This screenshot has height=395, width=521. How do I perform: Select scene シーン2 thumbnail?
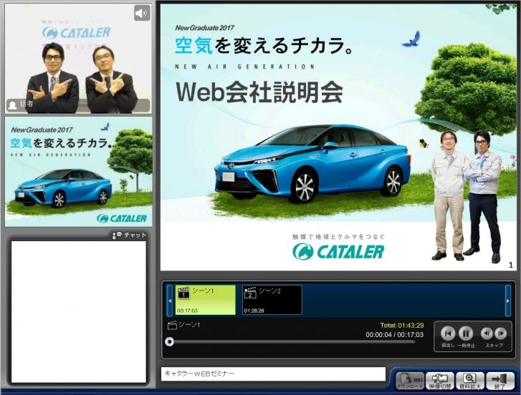(272, 300)
